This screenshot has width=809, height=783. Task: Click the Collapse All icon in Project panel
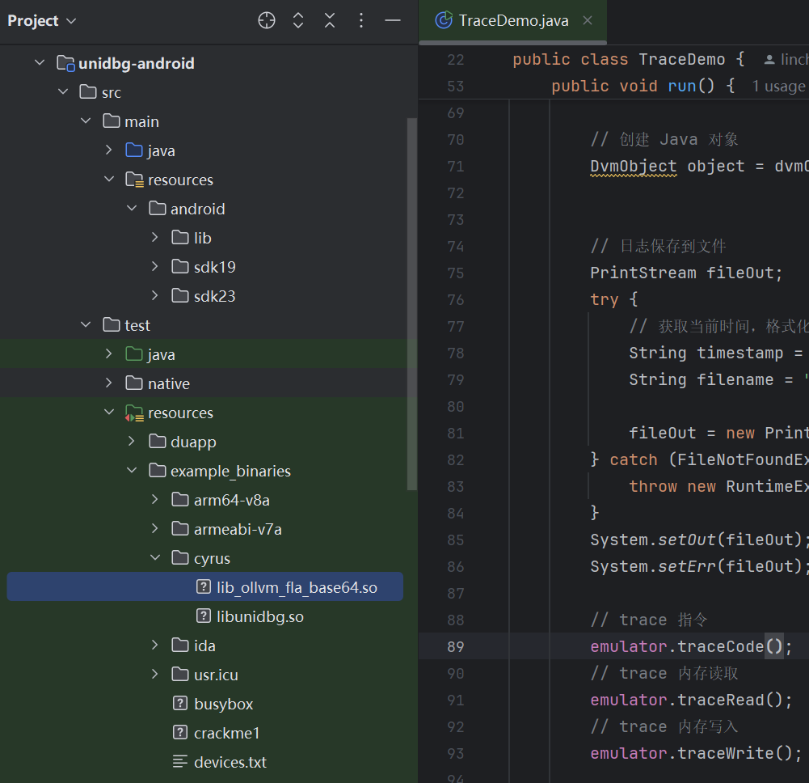coord(330,21)
